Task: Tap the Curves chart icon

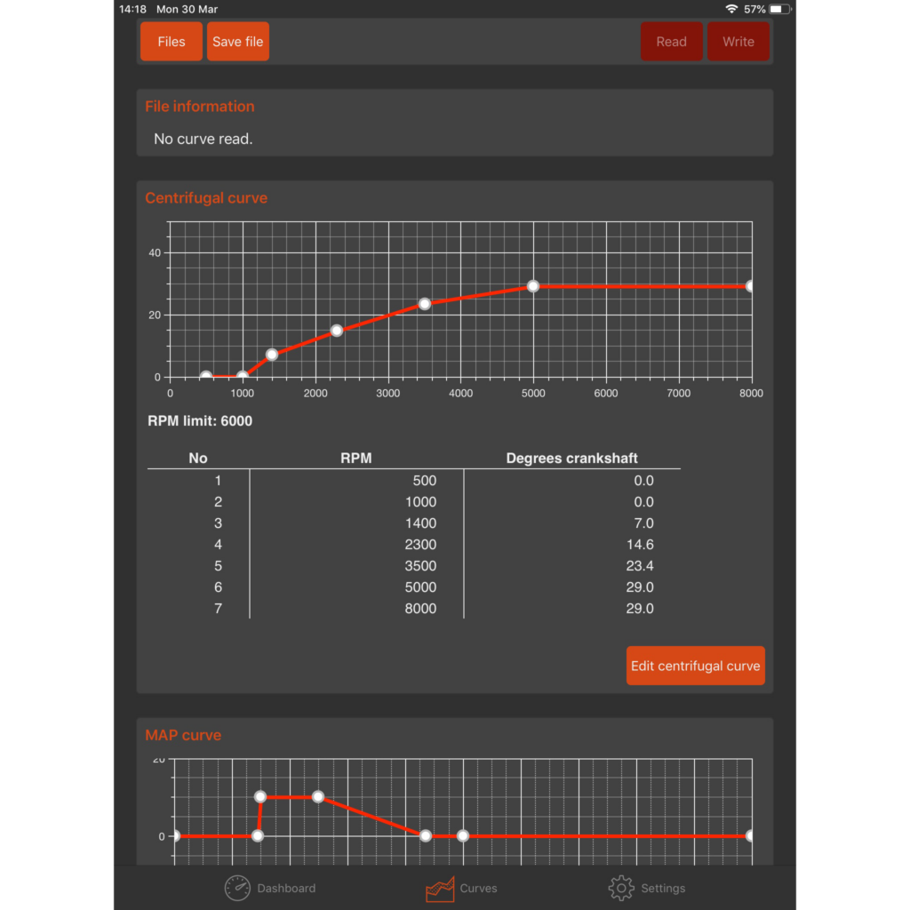Action: 440,888
